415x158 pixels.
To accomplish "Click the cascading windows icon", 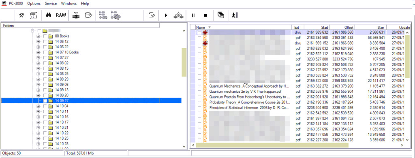I will click(220, 15).
